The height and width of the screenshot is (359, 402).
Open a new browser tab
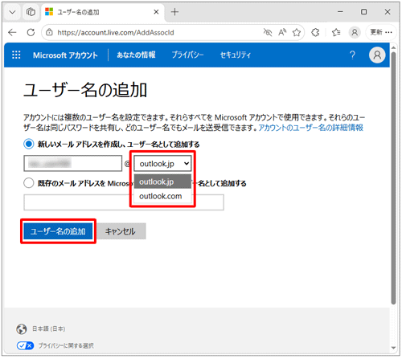[x=174, y=12]
